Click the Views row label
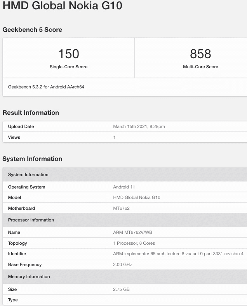This screenshot has width=247, height=306. point(14,137)
